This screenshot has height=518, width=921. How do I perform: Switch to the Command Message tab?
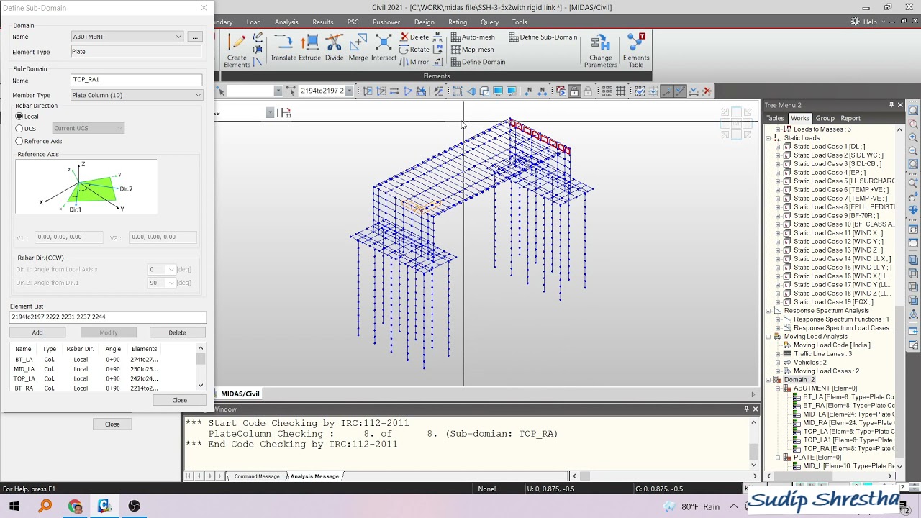[x=256, y=476]
